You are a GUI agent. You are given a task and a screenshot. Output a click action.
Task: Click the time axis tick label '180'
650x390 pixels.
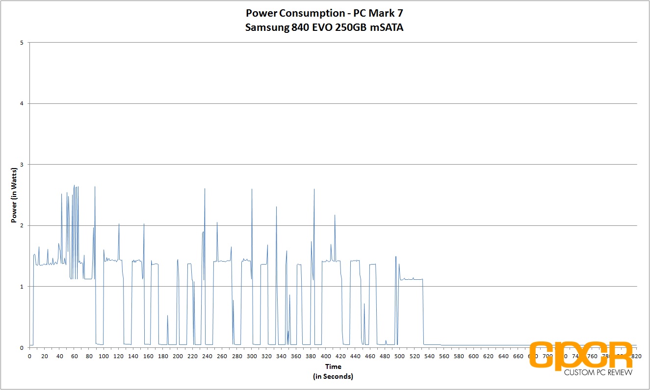[x=163, y=356]
